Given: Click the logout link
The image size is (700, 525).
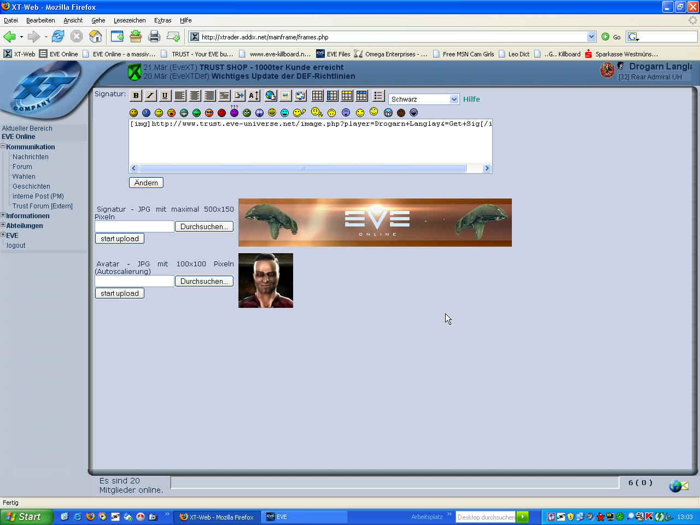Looking at the screenshot, I should 16,246.
